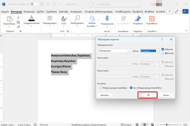Viewport: 190px width, 126px height.
Task: Click the help question mark in the dialog
Action: coord(162,39)
